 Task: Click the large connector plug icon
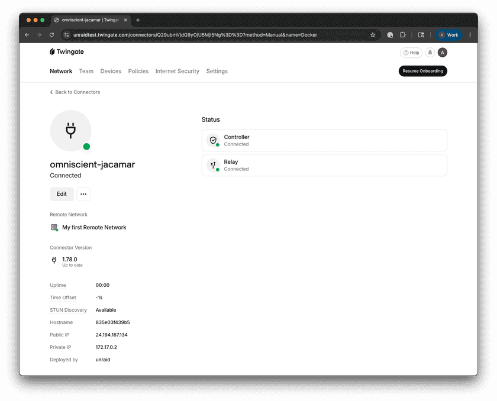70,131
